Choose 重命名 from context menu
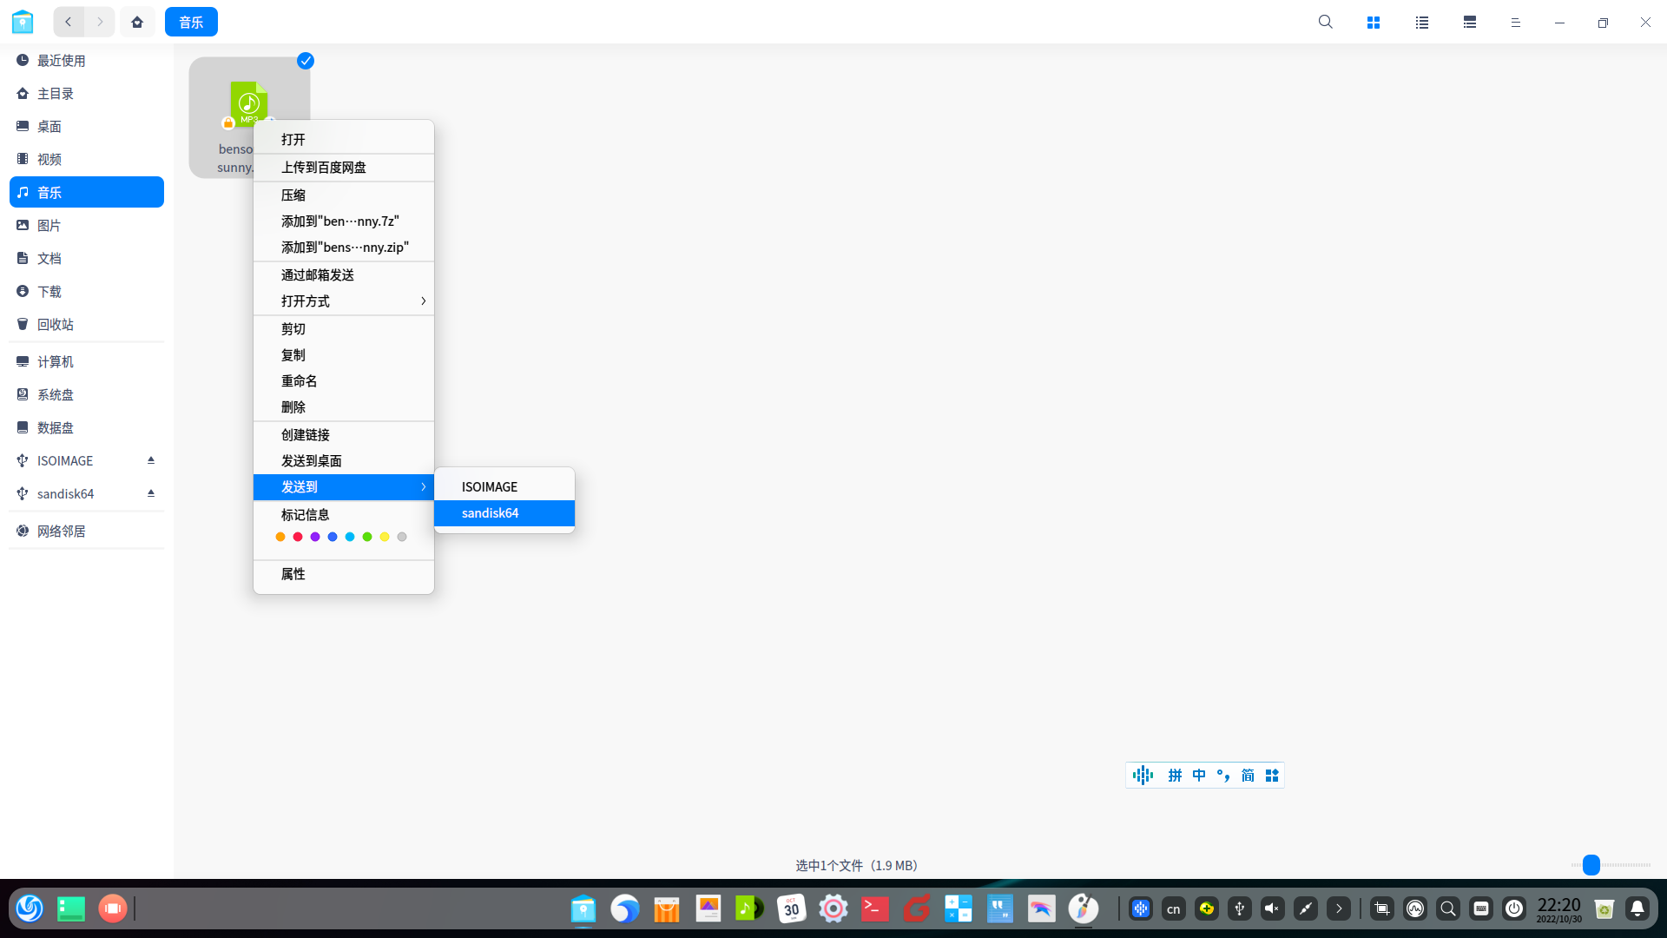The image size is (1667, 938). (300, 381)
